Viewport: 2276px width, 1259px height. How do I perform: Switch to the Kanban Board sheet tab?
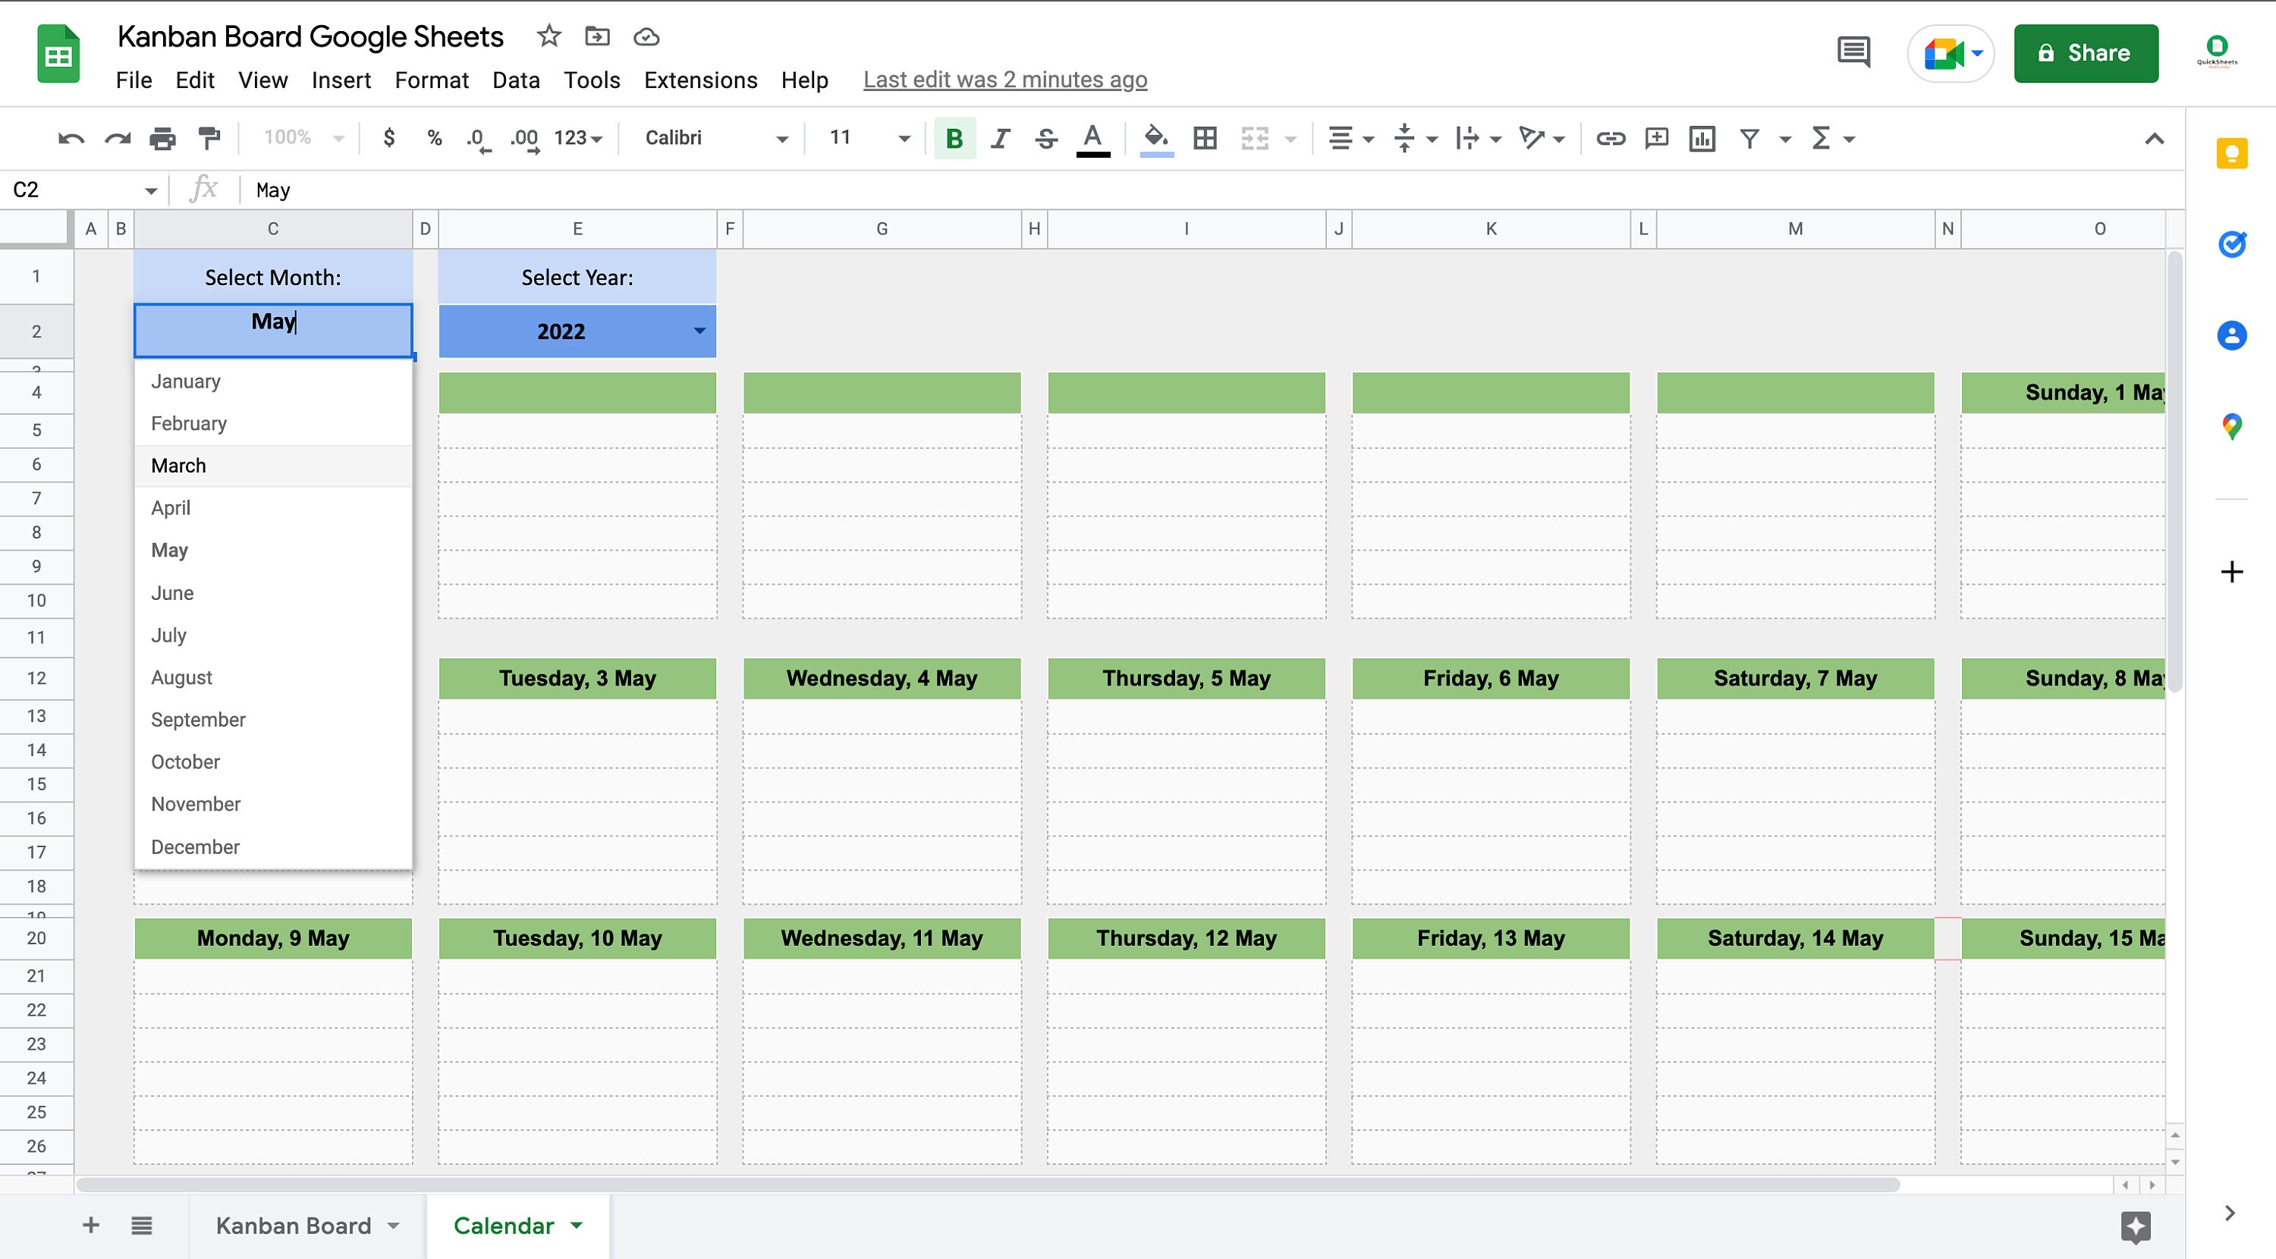294,1226
